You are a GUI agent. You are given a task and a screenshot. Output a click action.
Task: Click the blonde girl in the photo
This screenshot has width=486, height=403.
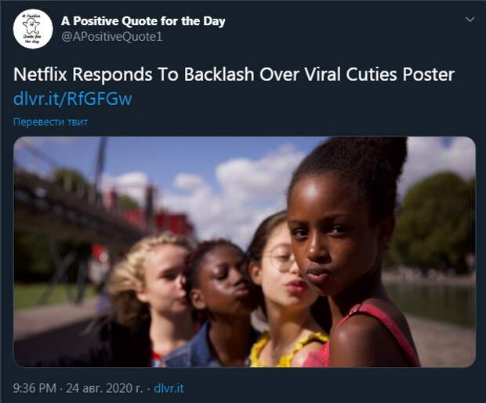153,290
